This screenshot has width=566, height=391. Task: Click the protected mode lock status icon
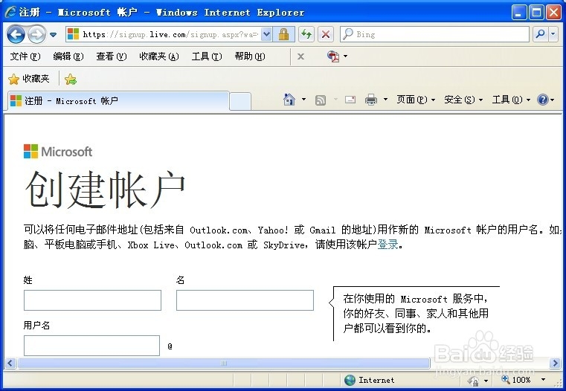pyautogui.click(x=473, y=380)
